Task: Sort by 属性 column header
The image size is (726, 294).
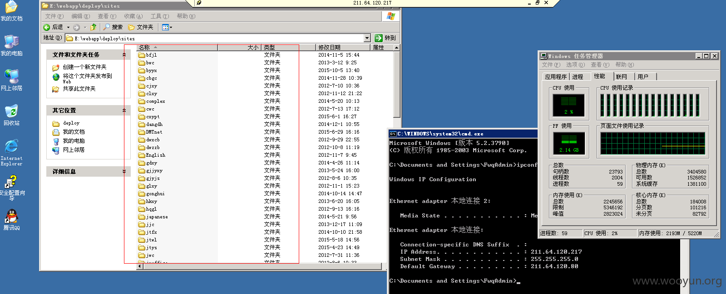Action: pyautogui.click(x=382, y=47)
